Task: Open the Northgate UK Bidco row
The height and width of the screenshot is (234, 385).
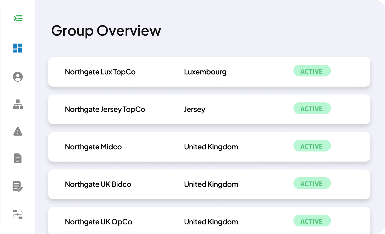Action: (209, 184)
